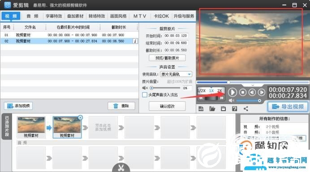Click the 在最终影片中的时间 column header

[x=73, y=27]
